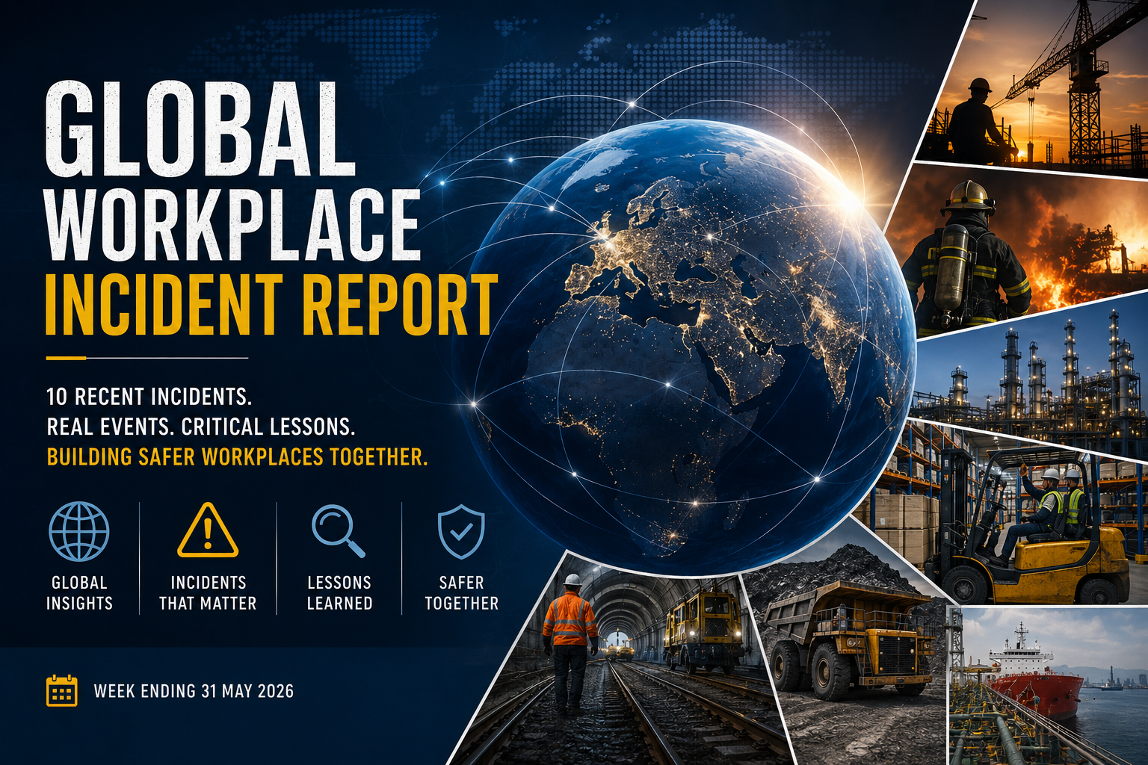Click the "LESSONS LEARNED" label

pos(339,593)
